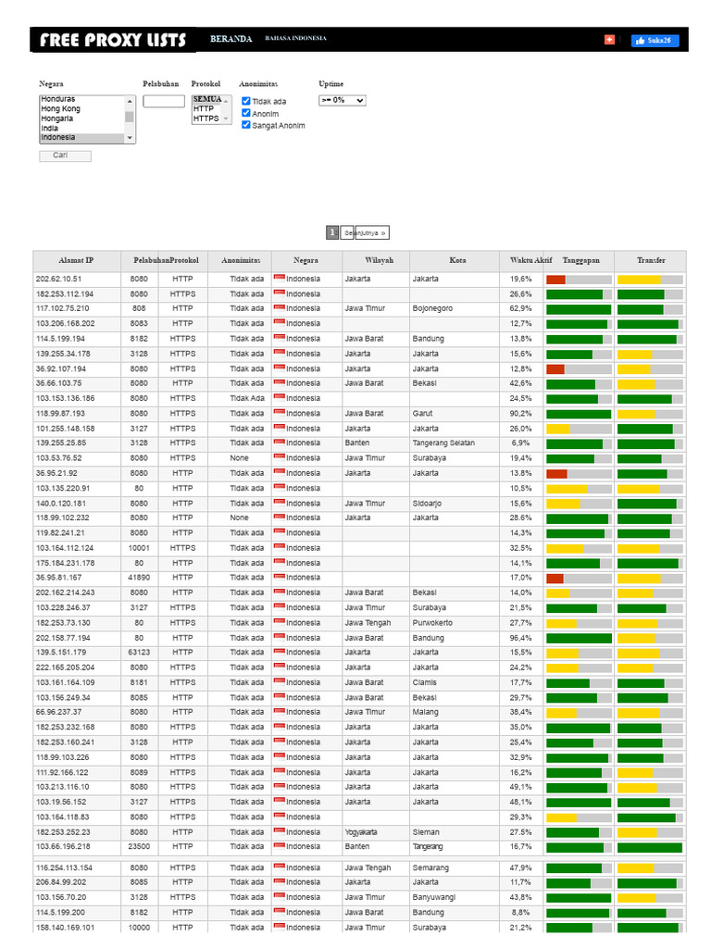The height and width of the screenshot is (948, 711).
Task: Click Indonesia flag in 117.102.75.210 row
Action: (x=279, y=307)
